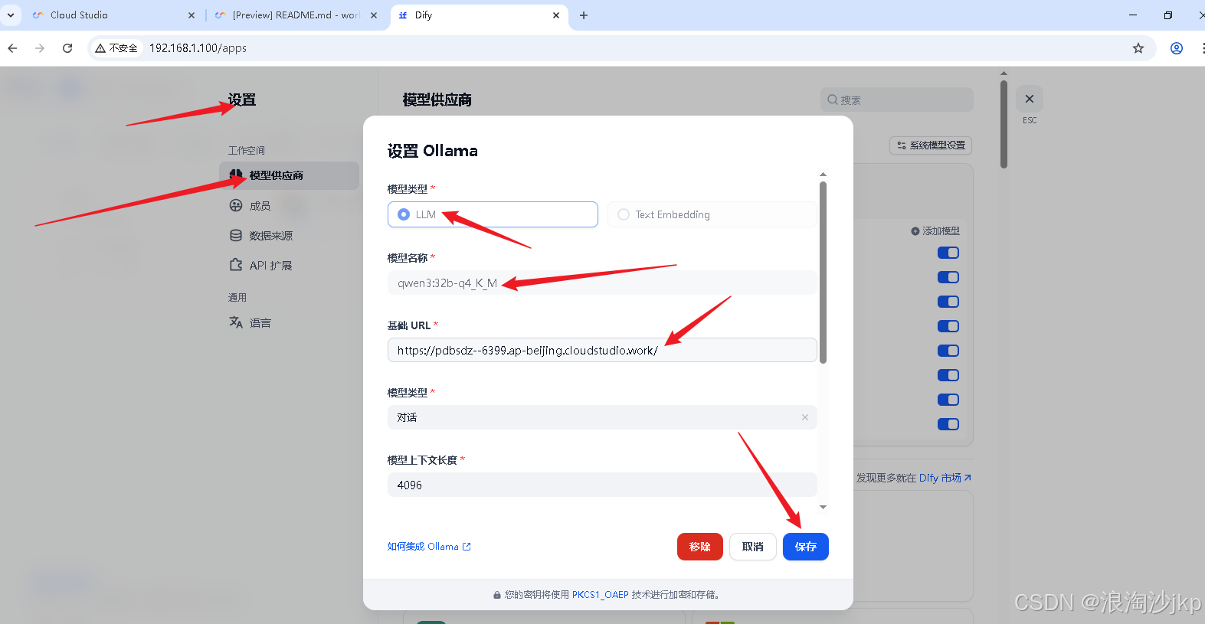The image size is (1205, 624).
Task: Click the dialog scroll-up arrow
Action: click(823, 175)
